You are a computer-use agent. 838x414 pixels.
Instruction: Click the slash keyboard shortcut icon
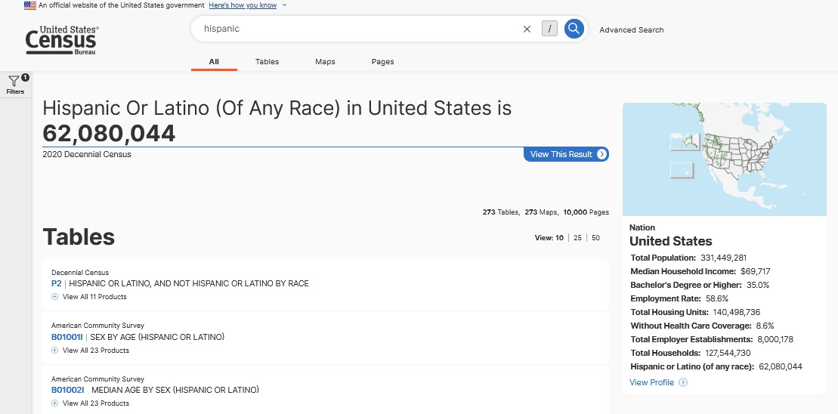tap(549, 29)
